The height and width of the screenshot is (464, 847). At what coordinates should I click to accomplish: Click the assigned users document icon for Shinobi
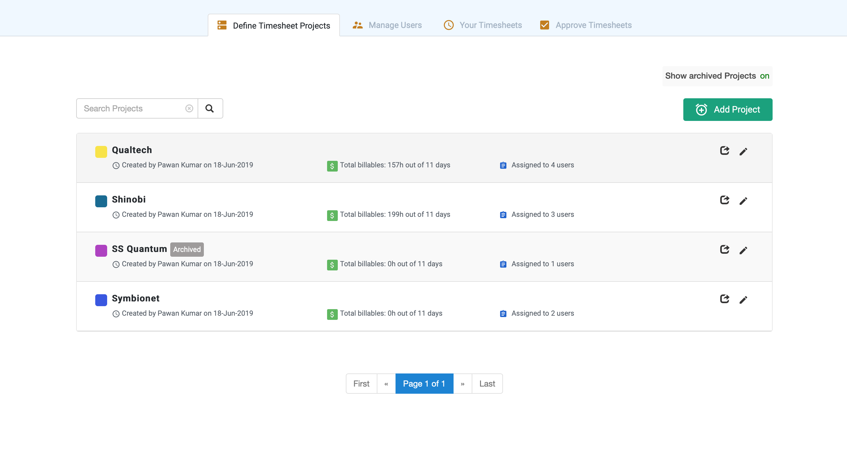[x=503, y=215]
